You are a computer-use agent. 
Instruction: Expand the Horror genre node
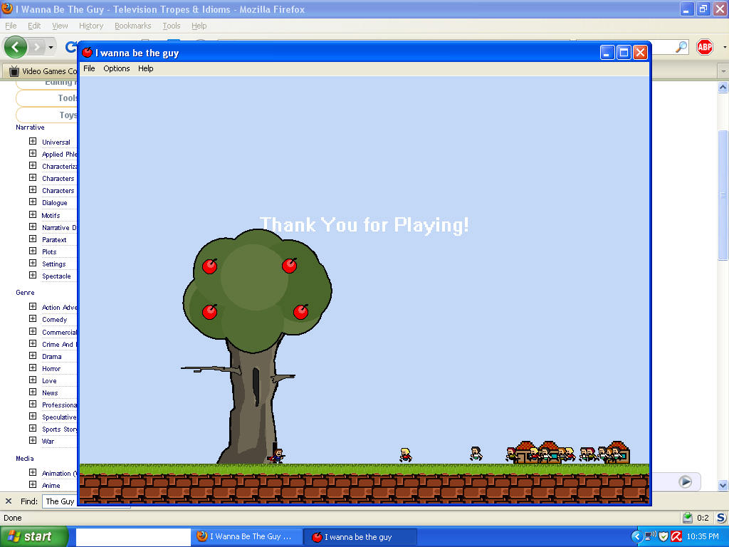[33, 368]
